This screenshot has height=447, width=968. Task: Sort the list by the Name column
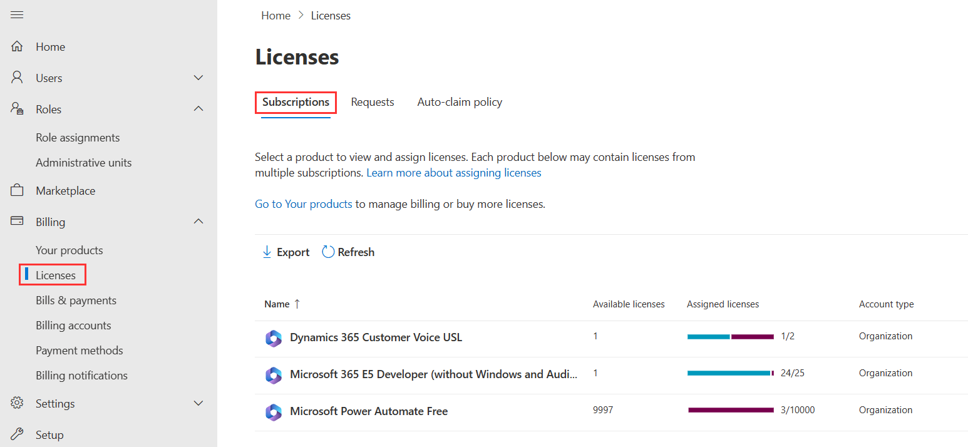[x=276, y=304]
